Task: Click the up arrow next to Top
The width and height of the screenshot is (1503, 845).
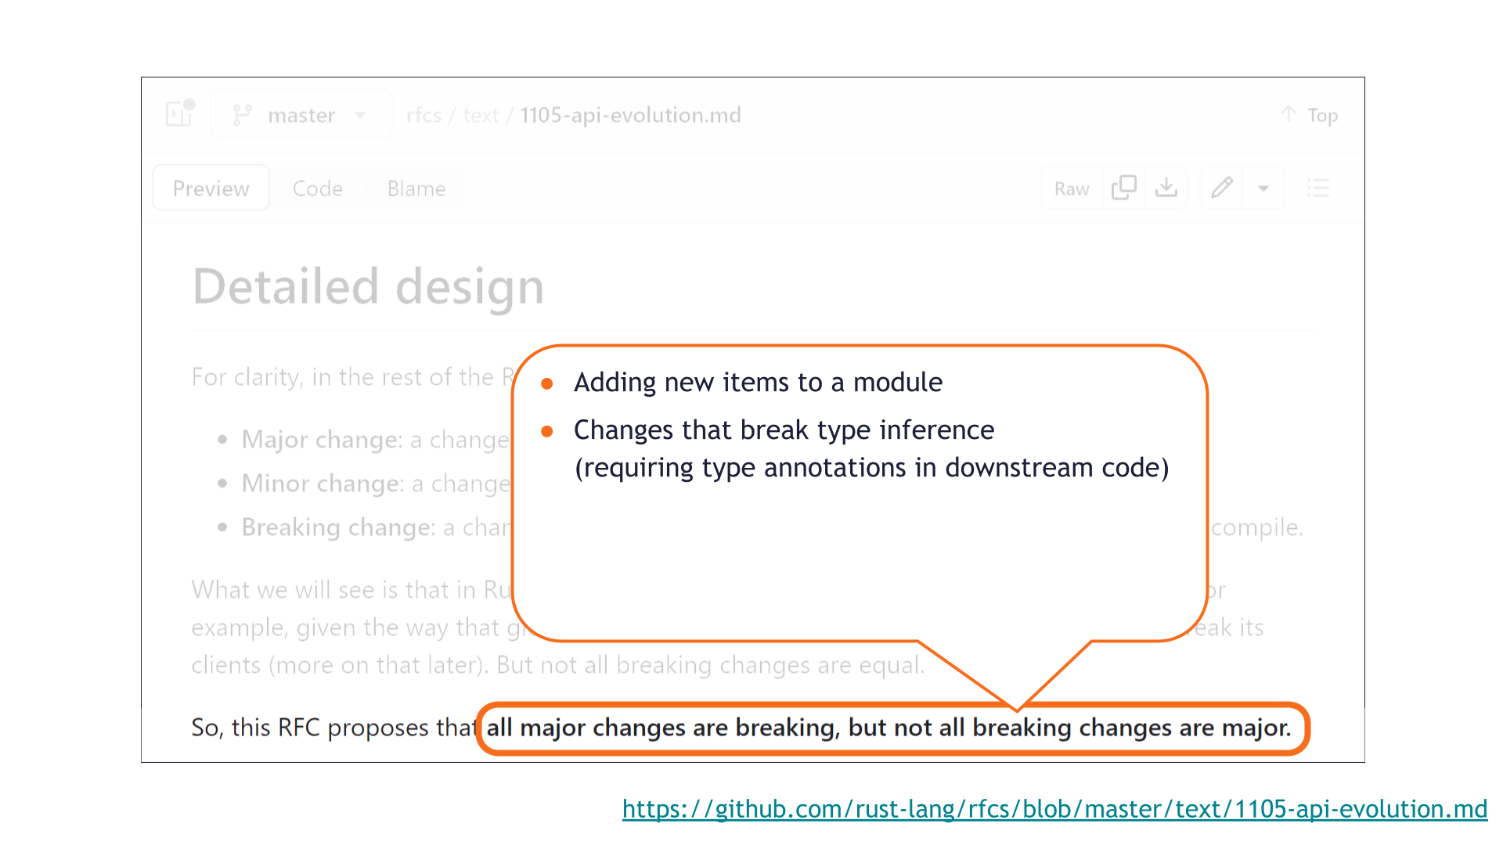Action: click(x=1287, y=114)
